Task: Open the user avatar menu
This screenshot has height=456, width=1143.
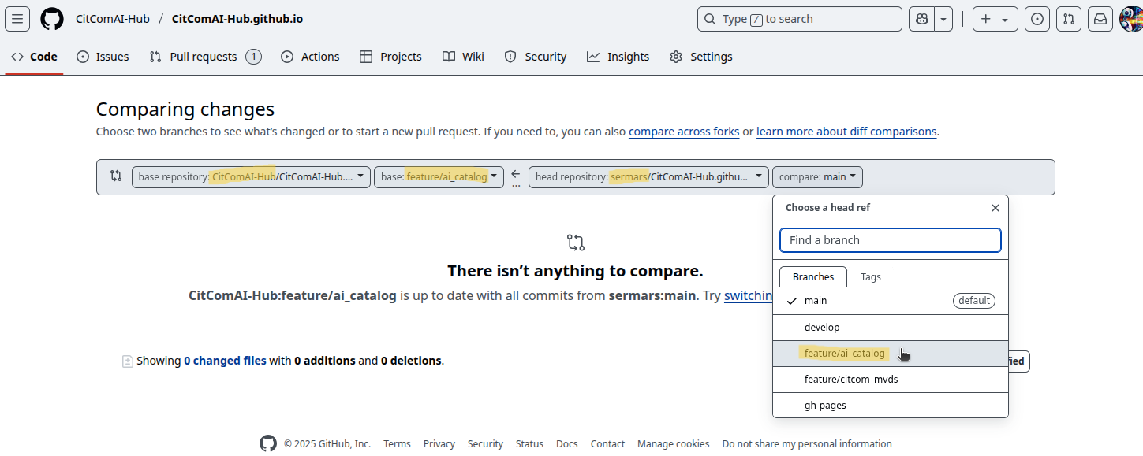Action: (1131, 19)
